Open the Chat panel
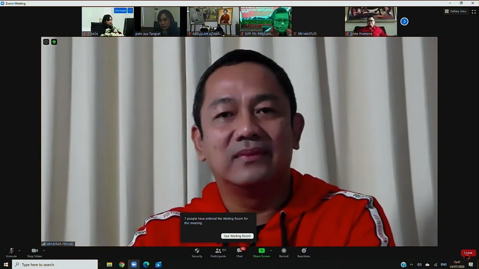 (x=239, y=253)
